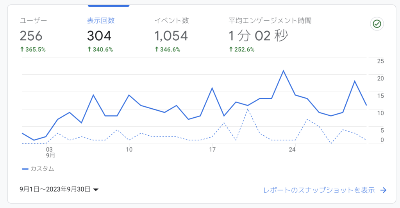Click the 252.6% increase indicator for engagement time
This screenshot has width=400, height=208.
(x=242, y=50)
